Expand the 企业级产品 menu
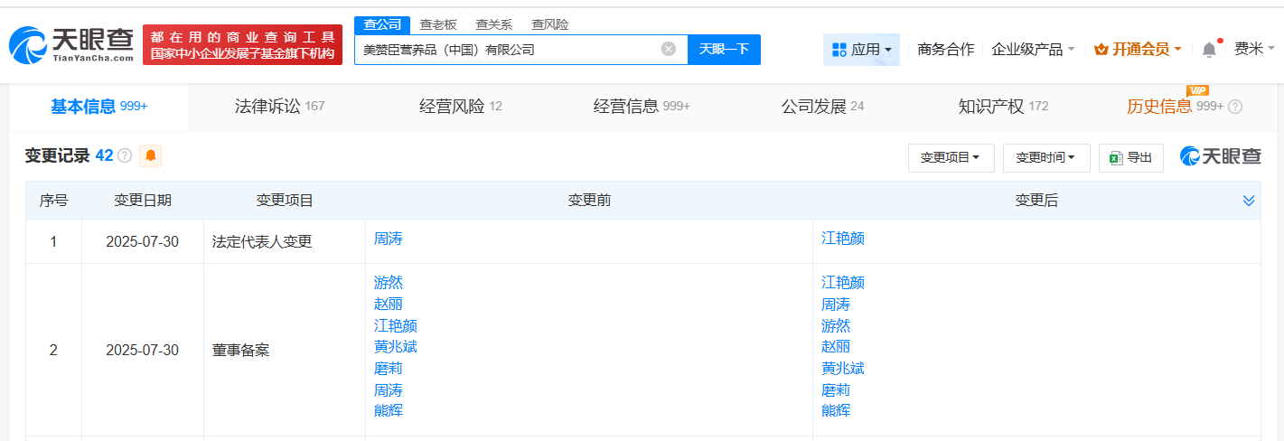 tap(1032, 50)
